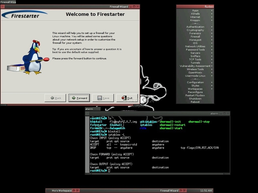Image resolution: width=258 pixels, height=193 pixels.
Task: Click next window arrow on toolbar
Action: click(x=185, y=191)
